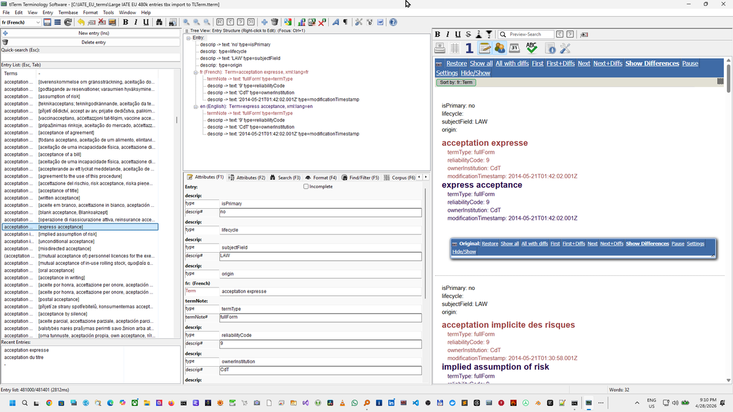Open the Tools menu
This screenshot has height=412, width=733.
pyautogui.click(x=109, y=12)
